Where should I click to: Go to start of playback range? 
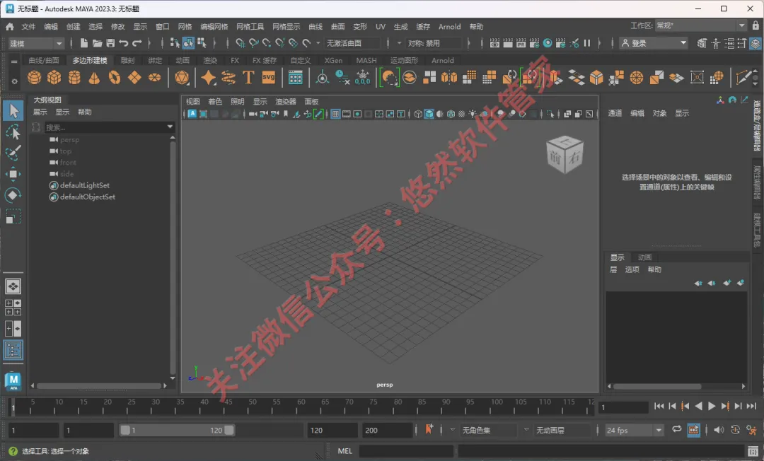[659, 406]
